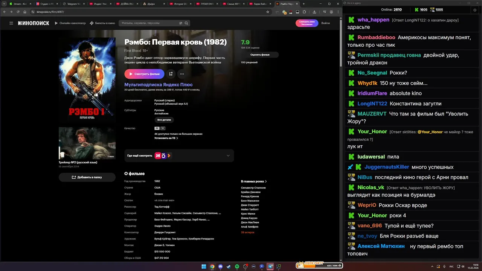
Task: Open Мультиподписка Яндекс Плюс link
Action: pos(159,85)
